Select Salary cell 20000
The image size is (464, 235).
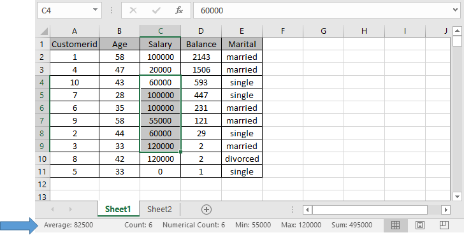click(x=160, y=69)
